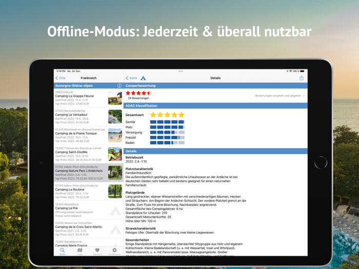Click the Platzcharakteristik heading
The image size is (359, 269).
139,169
